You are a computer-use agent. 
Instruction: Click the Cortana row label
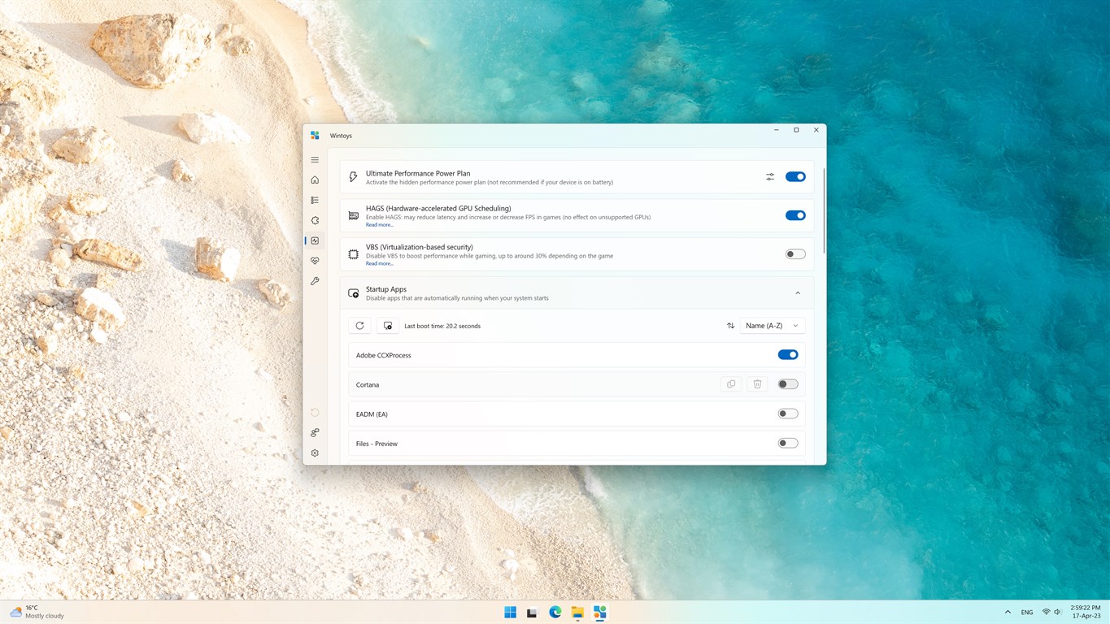368,385
